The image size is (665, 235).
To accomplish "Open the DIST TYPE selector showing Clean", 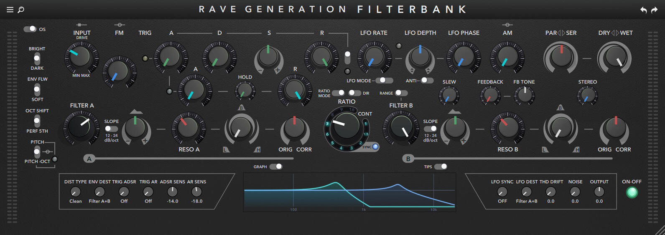I will coord(75,192).
